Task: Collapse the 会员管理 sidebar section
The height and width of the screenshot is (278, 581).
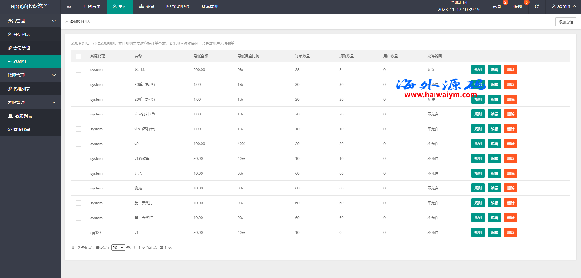Action: coord(30,21)
